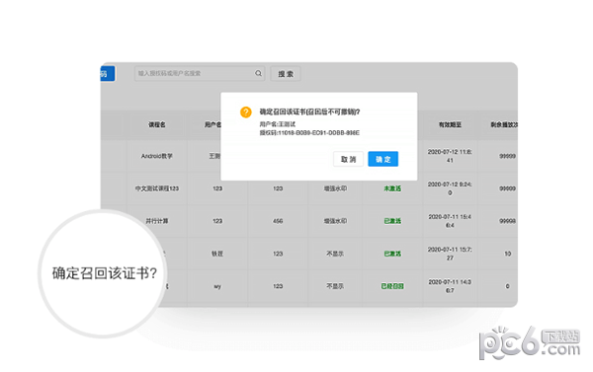Select the 并行计算 course name cell
The image size is (593, 372).
(157, 221)
